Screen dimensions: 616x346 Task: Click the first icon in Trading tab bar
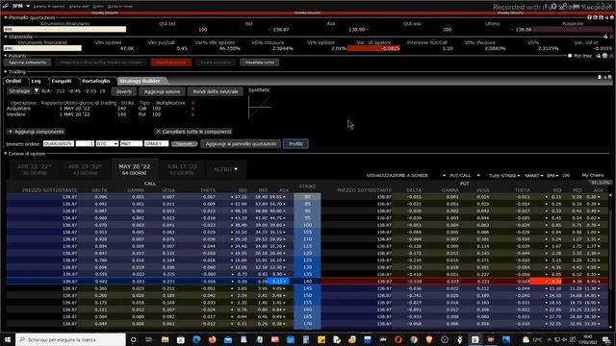click(600, 77)
